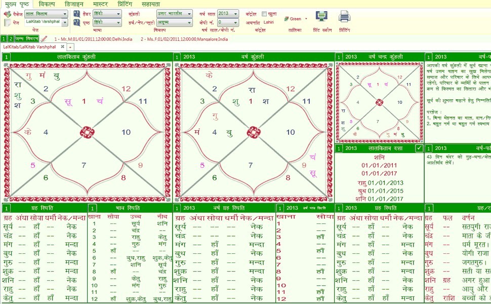
Task: Click number box of bottom-left ग्रह स्थिति panel without year
Action: coord(6,208)
